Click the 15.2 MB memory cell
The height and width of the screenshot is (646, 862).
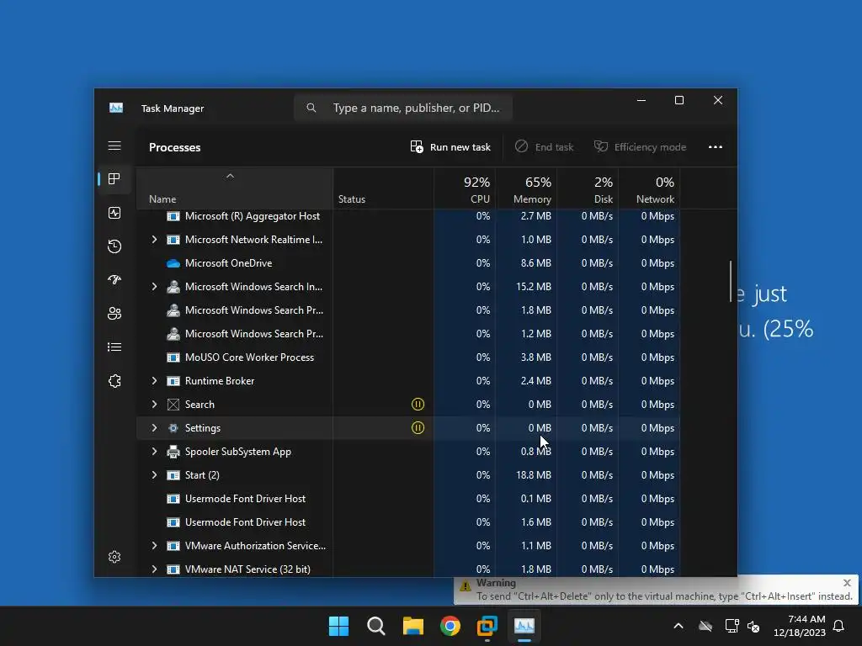533,287
